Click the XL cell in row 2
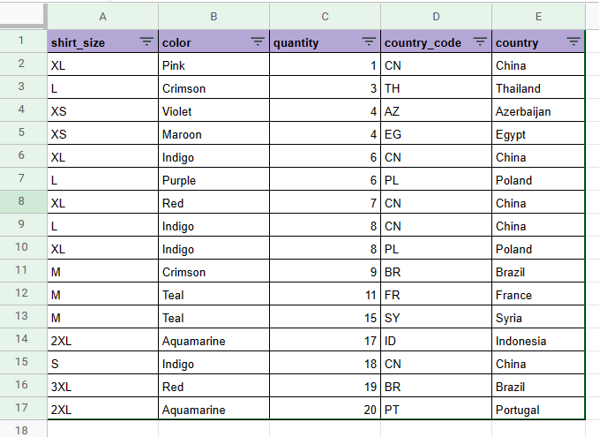Viewport: 599px width, 437px height. pyautogui.click(x=102, y=64)
